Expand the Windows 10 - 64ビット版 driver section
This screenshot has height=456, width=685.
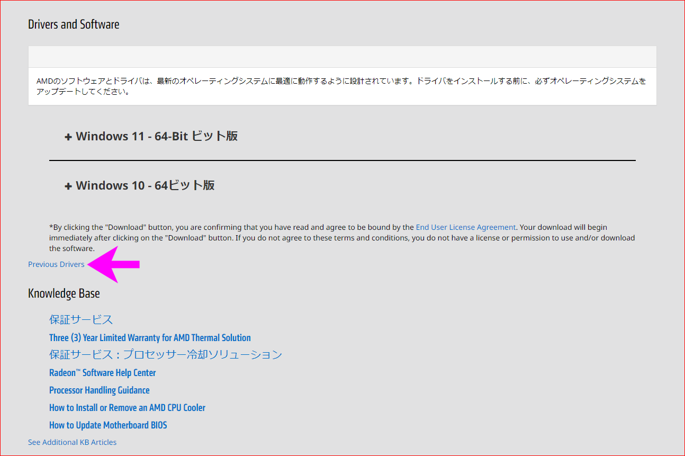coord(145,185)
